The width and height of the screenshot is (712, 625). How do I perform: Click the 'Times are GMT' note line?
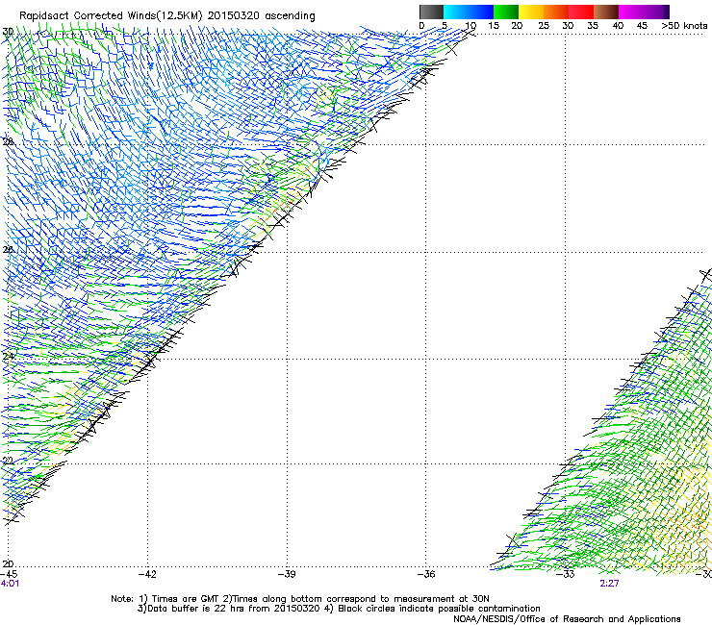coord(300,599)
